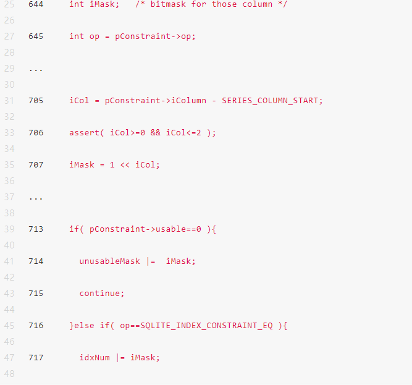Click the ellipsis on gutter line 29
The height and width of the screenshot is (385, 412).
[36, 69]
